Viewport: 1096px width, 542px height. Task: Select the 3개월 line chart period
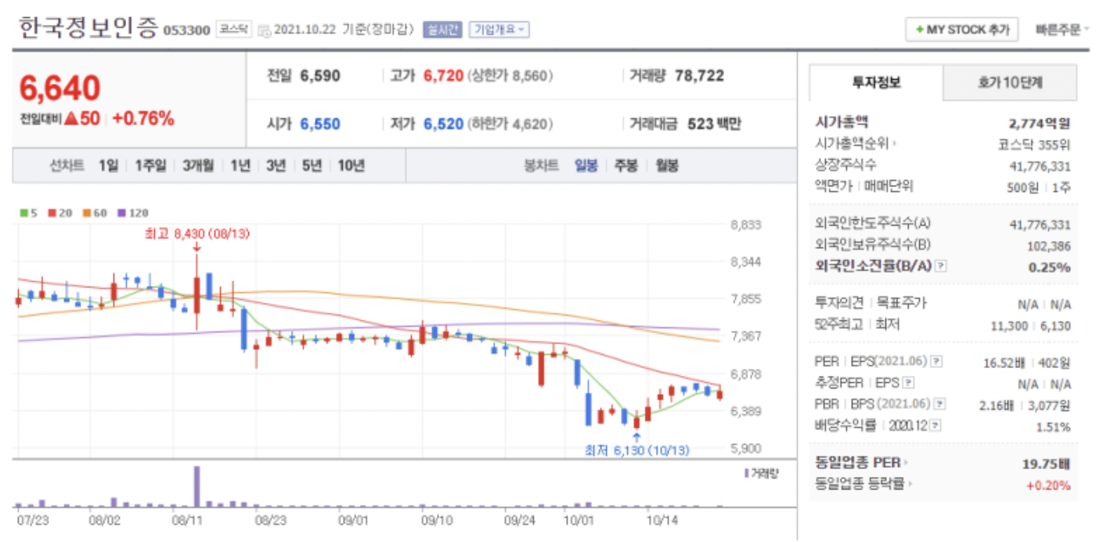tap(198, 165)
